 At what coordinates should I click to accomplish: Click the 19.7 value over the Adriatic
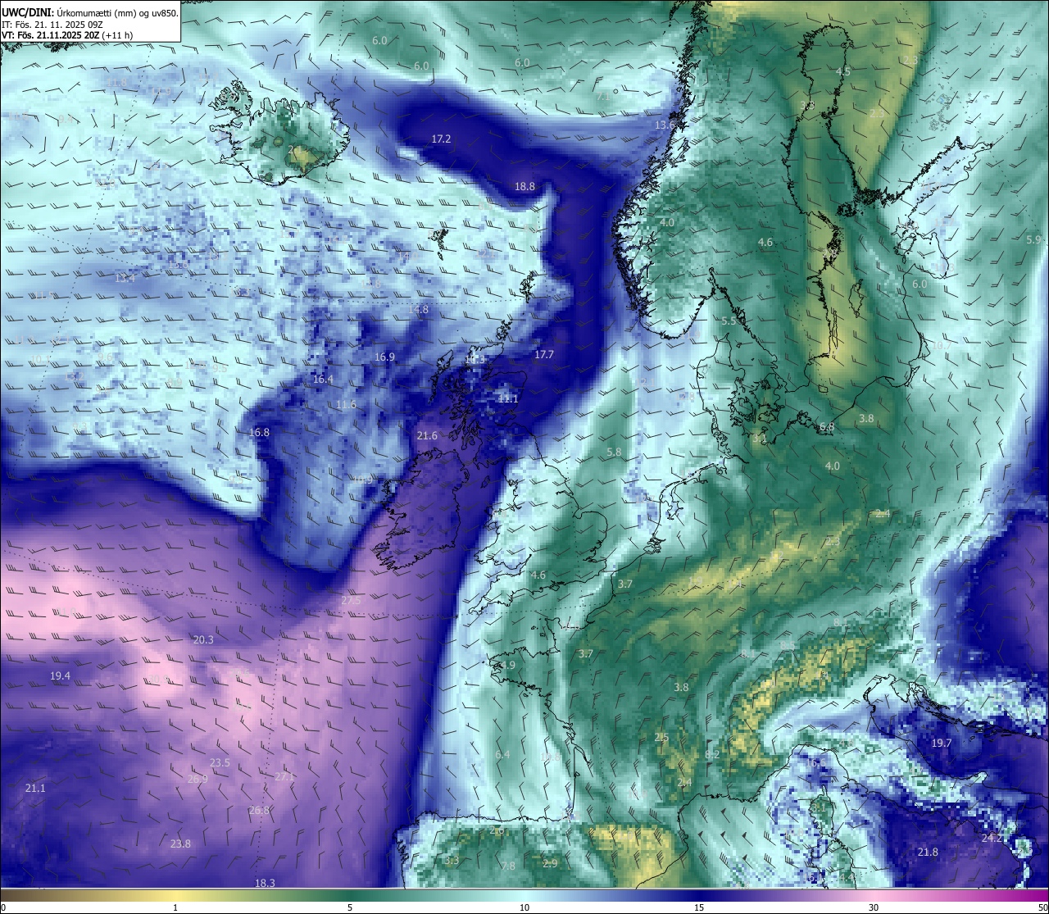tap(942, 743)
